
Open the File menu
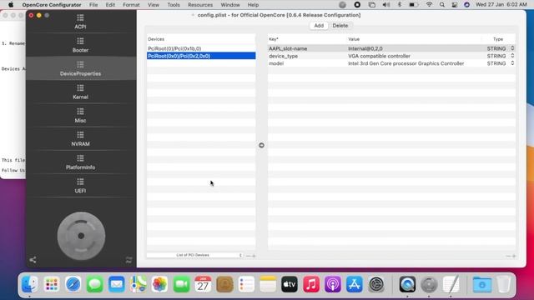93,5
